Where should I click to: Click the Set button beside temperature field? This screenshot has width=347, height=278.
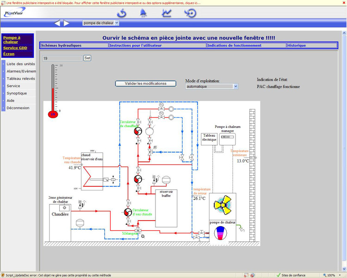(x=87, y=58)
